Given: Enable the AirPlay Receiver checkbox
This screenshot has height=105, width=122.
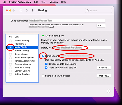Looking at the screenshot, I should click(10, 74).
